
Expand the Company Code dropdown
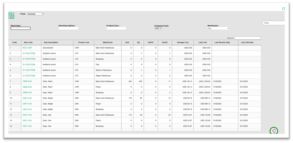[x=158, y=28]
